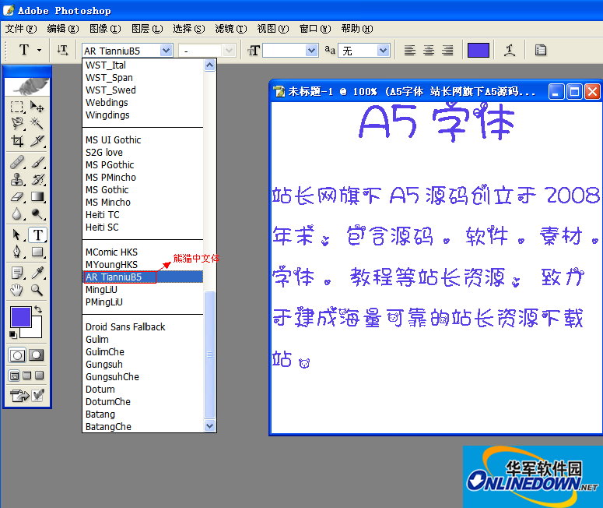Image resolution: width=603 pixels, height=508 pixels.
Task: Open the text color swatch in options bar
Action: (x=478, y=50)
